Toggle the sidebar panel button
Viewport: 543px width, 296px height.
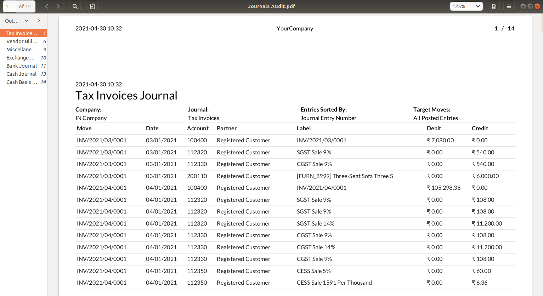[x=92, y=6]
